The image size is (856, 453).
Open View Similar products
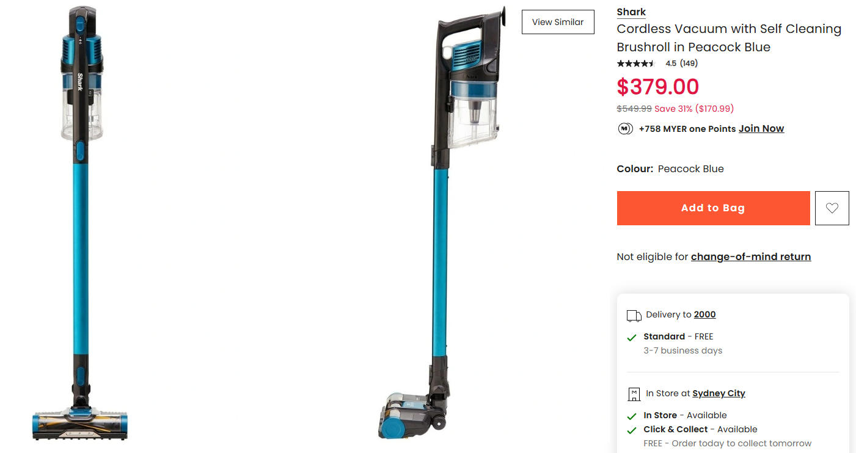point(558,22)
